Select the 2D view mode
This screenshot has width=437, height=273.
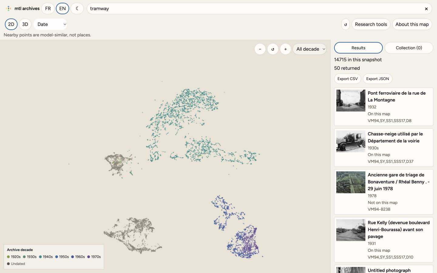coord(11,24)
